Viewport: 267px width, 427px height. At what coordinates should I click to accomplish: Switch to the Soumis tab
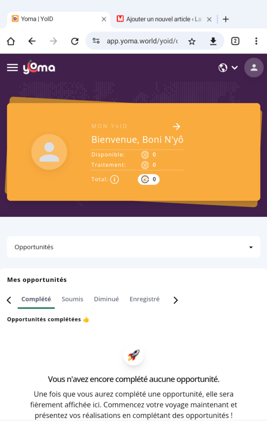[73, 299]
